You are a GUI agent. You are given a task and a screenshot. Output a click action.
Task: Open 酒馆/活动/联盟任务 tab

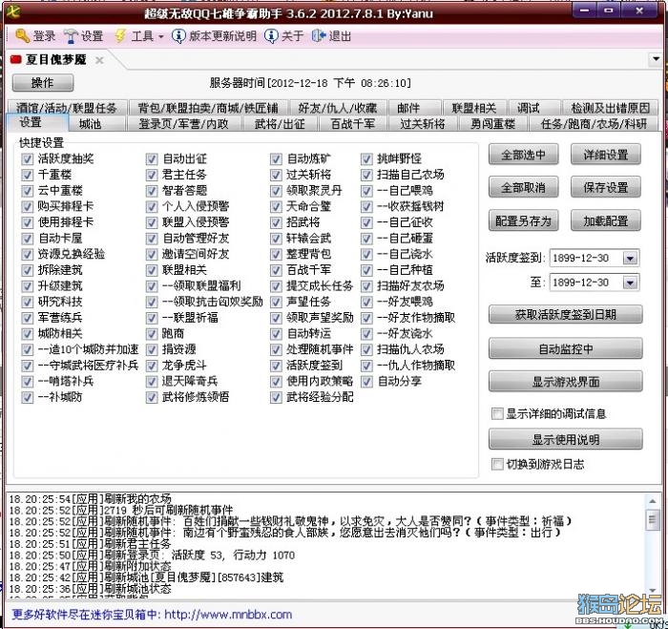click(67, 108)
